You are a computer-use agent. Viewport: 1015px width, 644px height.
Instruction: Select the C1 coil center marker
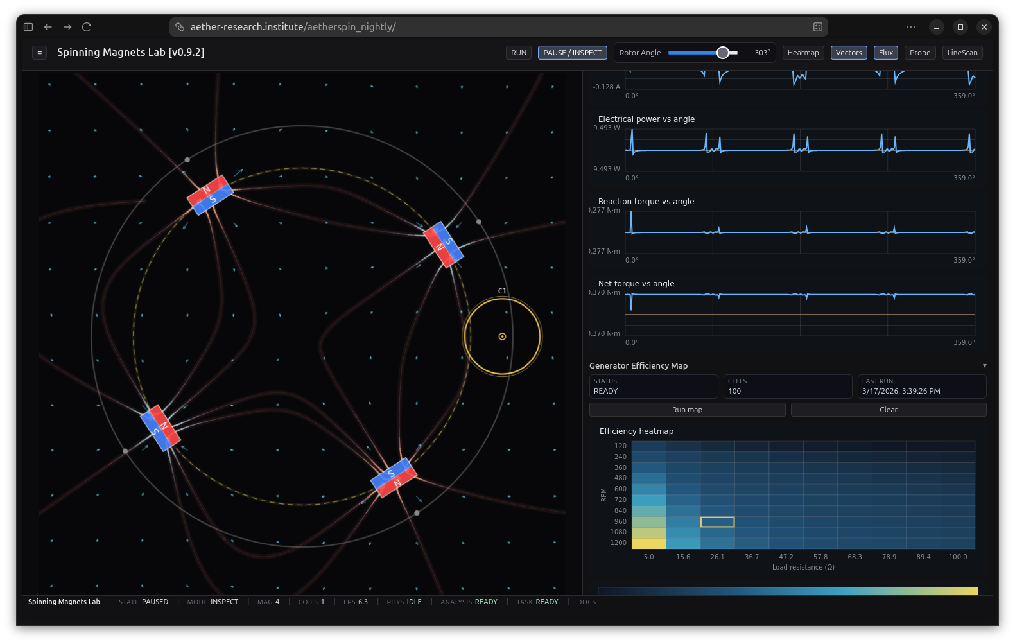(x=502, y=336)
